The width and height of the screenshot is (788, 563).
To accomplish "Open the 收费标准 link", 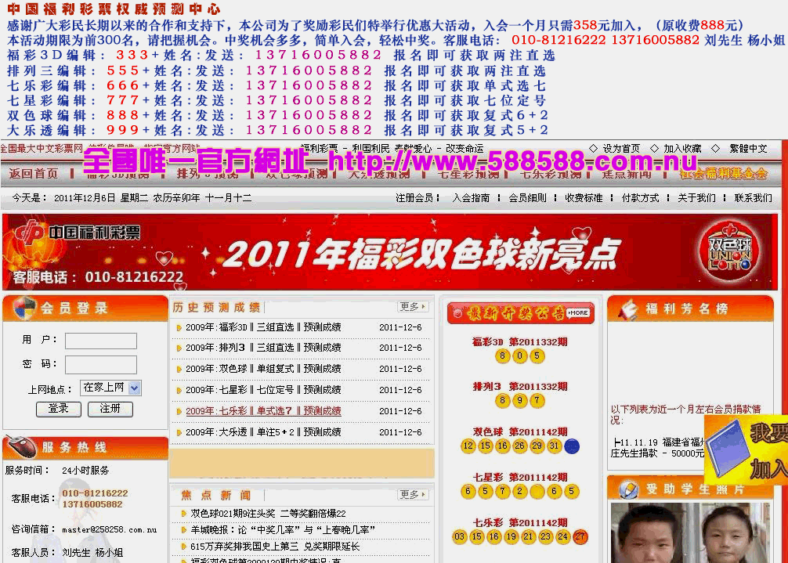I will 584,198.
